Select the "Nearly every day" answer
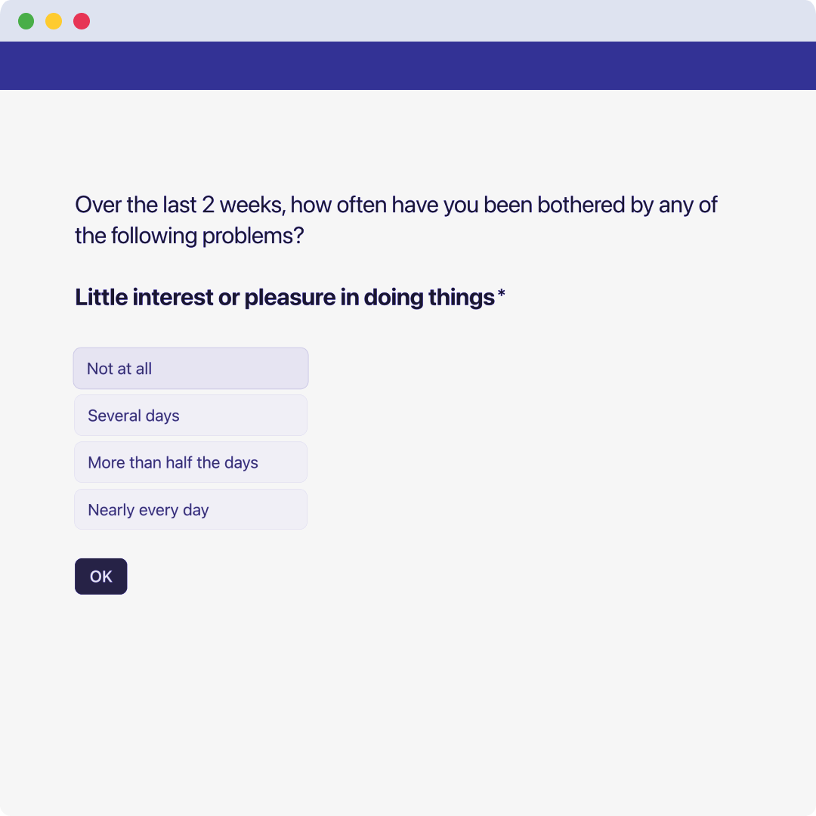 190,510
